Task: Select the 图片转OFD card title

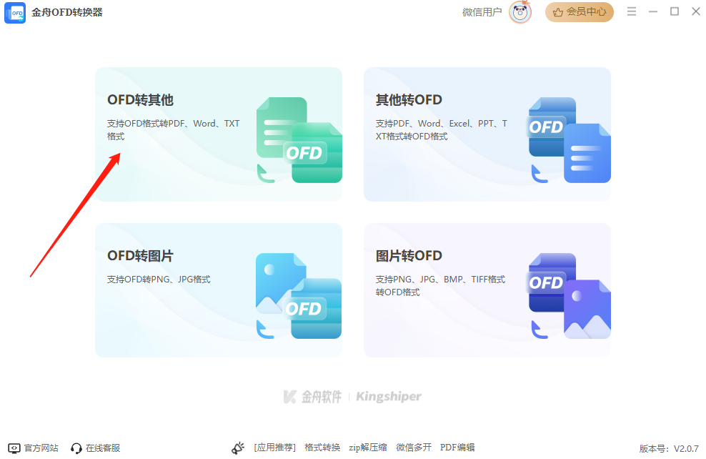Action: click(x=409, y=256)
